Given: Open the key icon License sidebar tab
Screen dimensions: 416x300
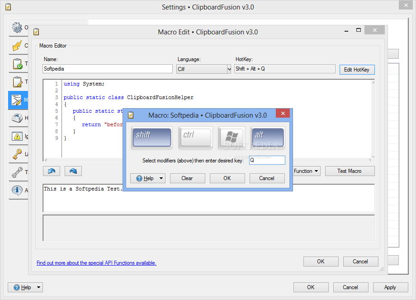Looking at the screenshot, I should (18, 154).
